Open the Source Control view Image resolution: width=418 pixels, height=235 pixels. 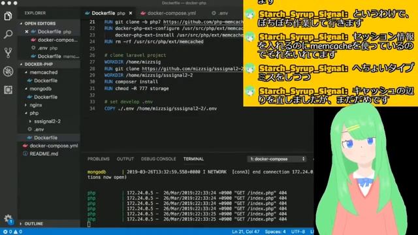point(8,53)
